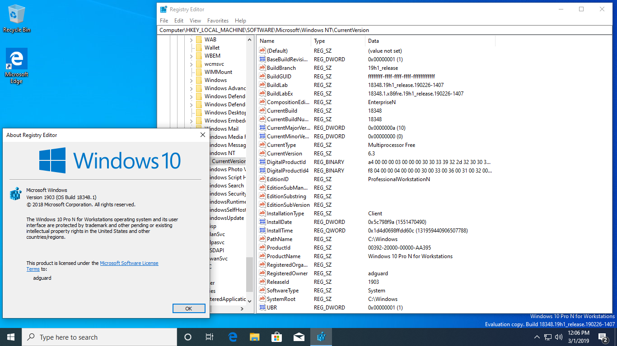This screenshot has height=346, width=617.
Task: Open Task View on the taskbar
Action: pyautogui.click(x=210, y=337)
